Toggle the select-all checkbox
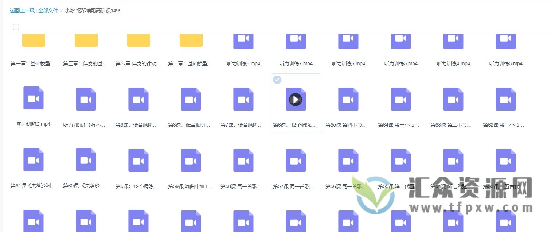 click(x=16, y=27)
